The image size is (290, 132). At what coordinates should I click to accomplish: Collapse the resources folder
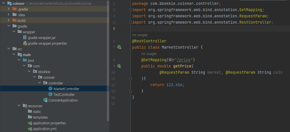tap(19, 106)
